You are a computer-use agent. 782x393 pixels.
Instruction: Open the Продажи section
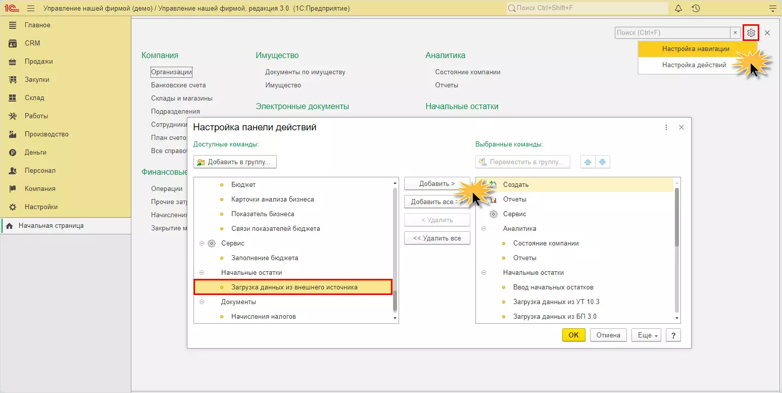click(39, 61)
